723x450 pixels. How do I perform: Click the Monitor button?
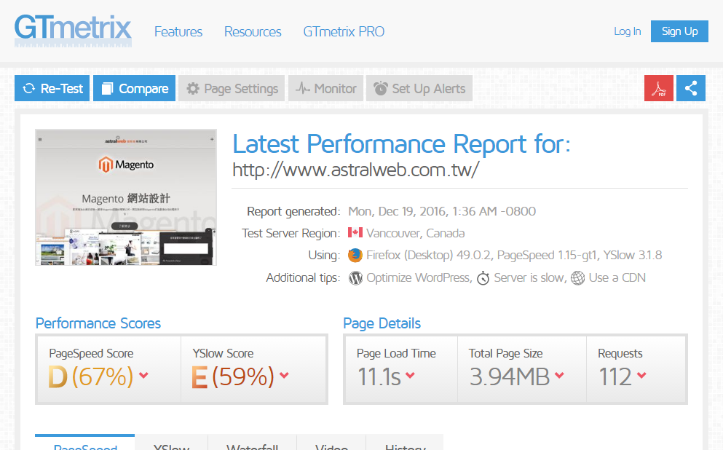(326, 88)
